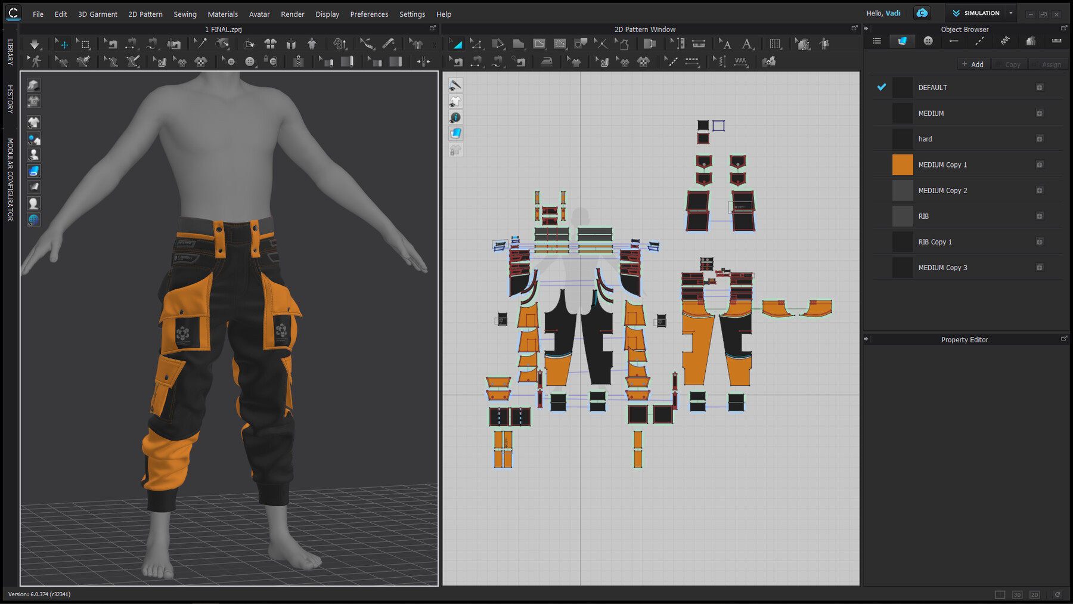The image size is (1073, 604).
Task: Toggle the Simulation button on
Action: point(978,13)
